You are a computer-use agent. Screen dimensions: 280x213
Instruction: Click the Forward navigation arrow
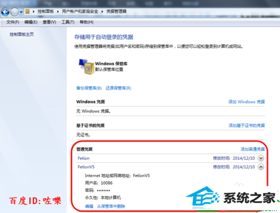point(15,12)
